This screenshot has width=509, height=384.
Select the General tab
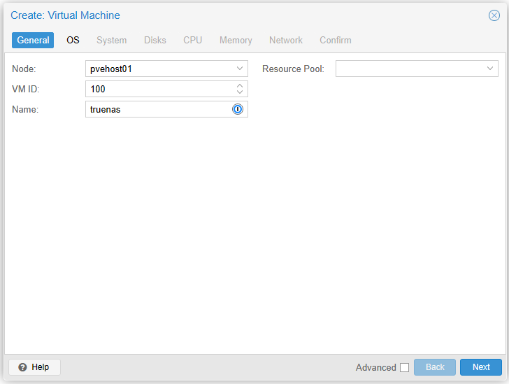[33, 40]
